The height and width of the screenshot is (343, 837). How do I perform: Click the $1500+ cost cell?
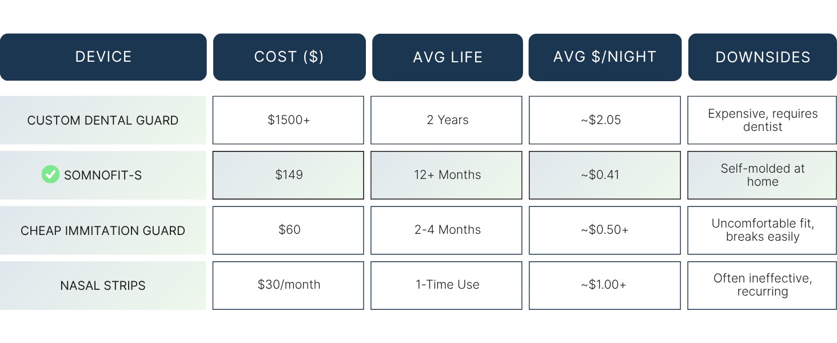[288, 120]
